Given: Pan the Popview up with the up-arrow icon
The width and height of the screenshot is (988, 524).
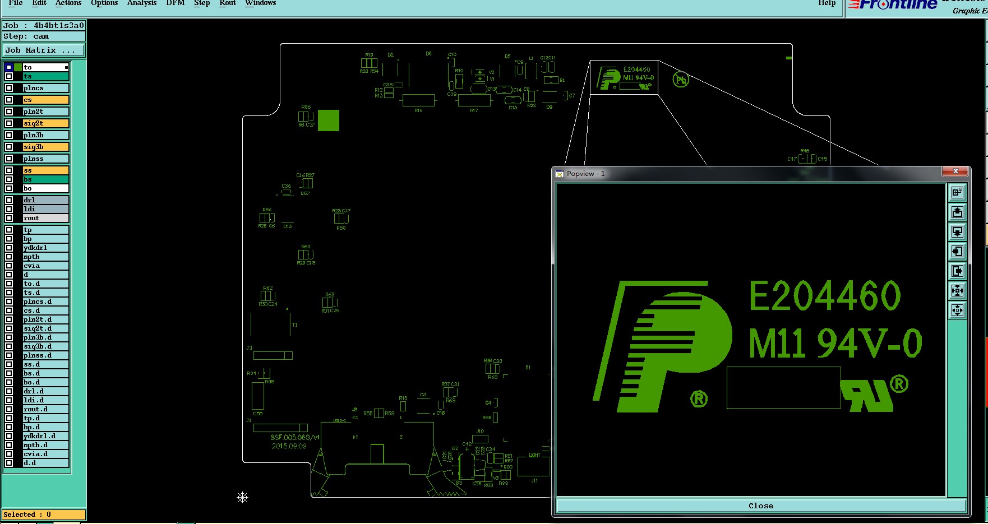Looking at the screenshot, I should tap(957, 212).
